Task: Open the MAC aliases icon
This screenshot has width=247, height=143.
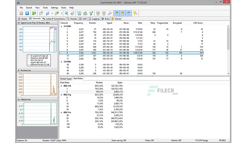Action: (98, 13)
